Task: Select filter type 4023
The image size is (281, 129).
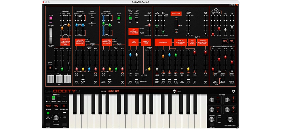Action: 176,33
